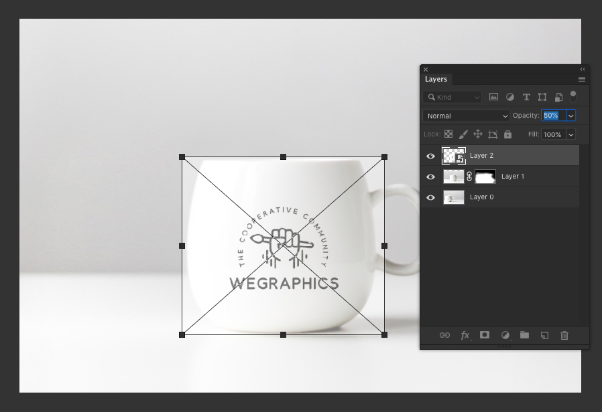Screen dimensions: 602x412
Task: Toggle the layer filtering on/off switch
Action: pyautogui.click(x=573, y=96)
